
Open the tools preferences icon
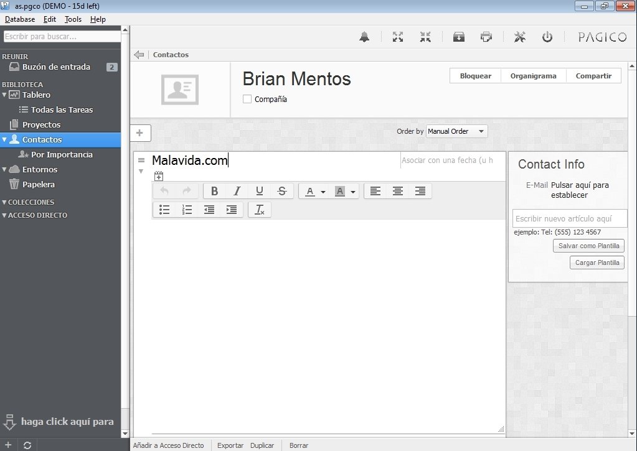coord(519,37)
